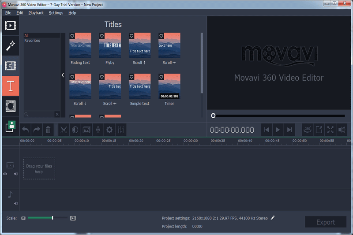Favorite the Fading text title heart
This screenshot has width=353, height=235.
click(x=72, y=36)
